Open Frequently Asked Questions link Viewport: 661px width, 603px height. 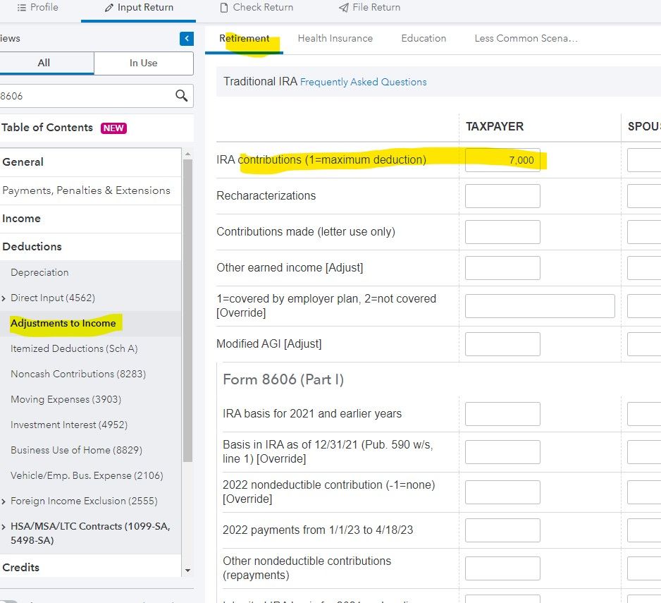[363, 82]
